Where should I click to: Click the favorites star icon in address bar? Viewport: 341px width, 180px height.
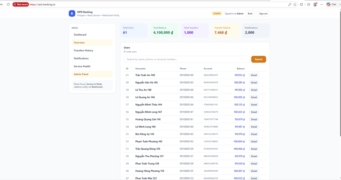coord(295,5)
